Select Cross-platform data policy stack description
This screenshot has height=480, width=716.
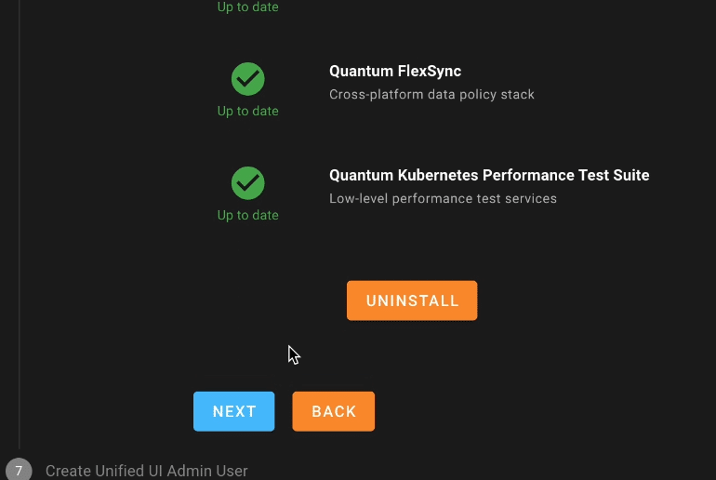click(431, 95)
